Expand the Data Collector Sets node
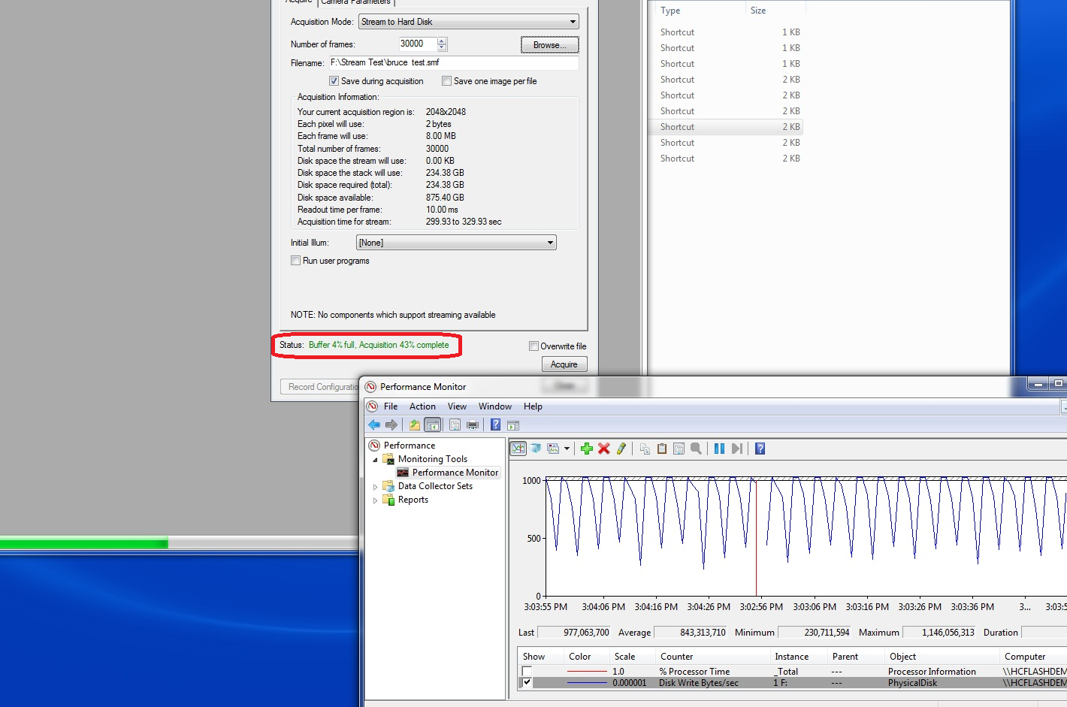1067x707 pixels. click(376, 487)
